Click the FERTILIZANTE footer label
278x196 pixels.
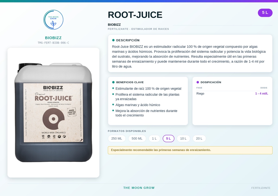261,188
